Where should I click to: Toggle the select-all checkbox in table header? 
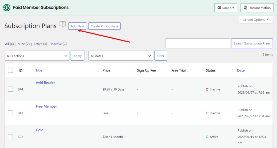[11, 70]
